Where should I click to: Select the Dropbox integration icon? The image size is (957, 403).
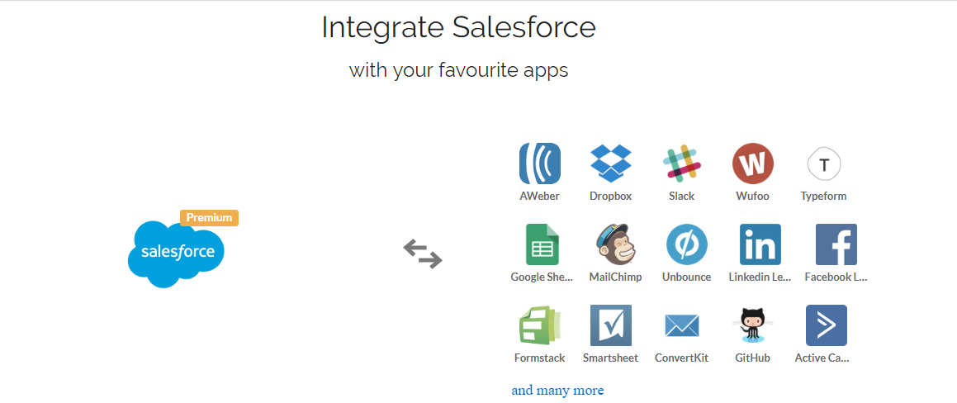(x=610, y=164)
